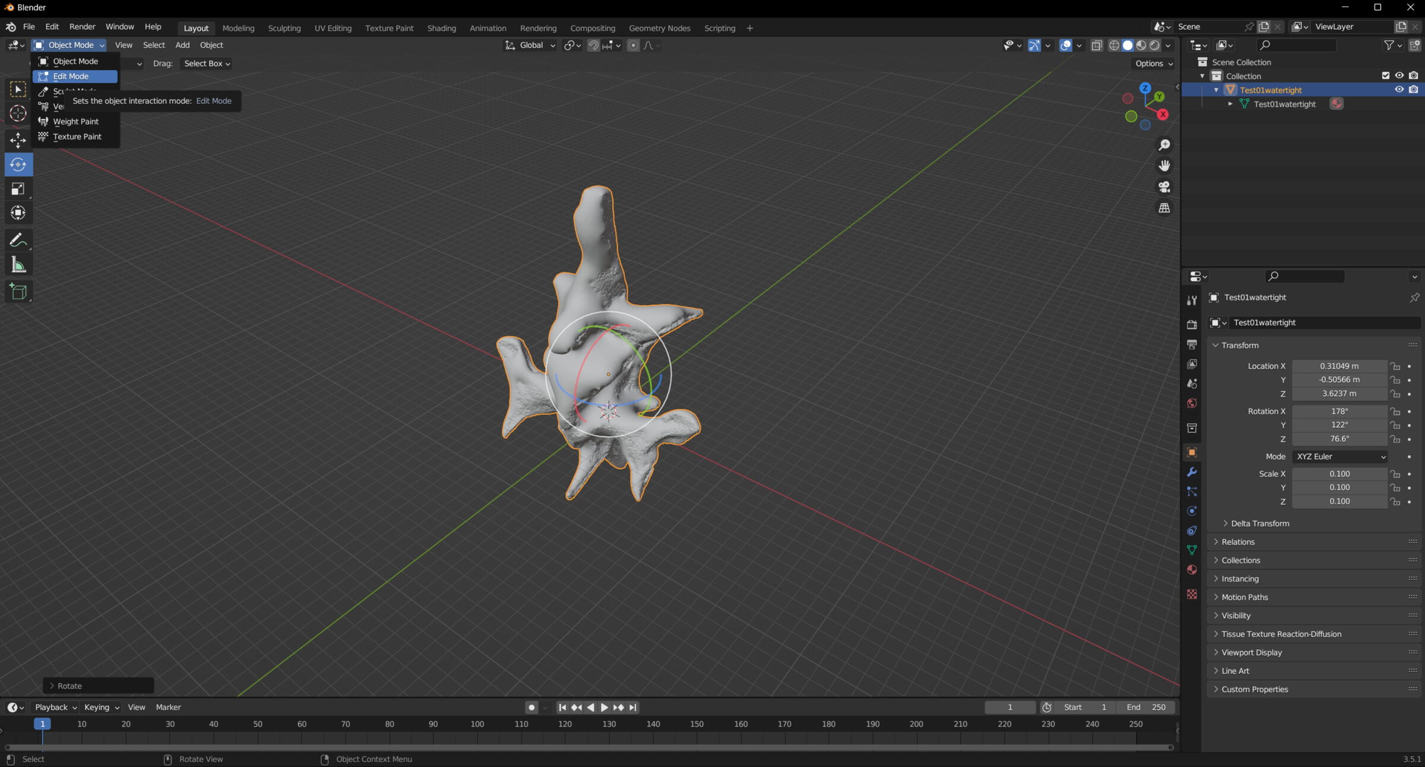The height and width of the screenshot is (767, 1425).
Task: Open the XYZ Euler rotation mode dropdown
Action: (x=1339, y=457)
